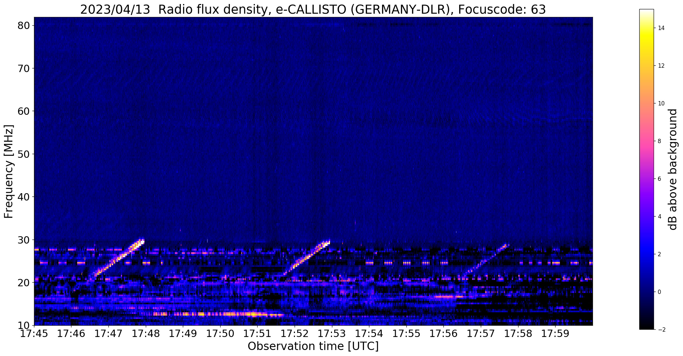This screenshot has height=356, width=683.
Task: Click the colorbar tick label 12
Action: tap(661, 66)
